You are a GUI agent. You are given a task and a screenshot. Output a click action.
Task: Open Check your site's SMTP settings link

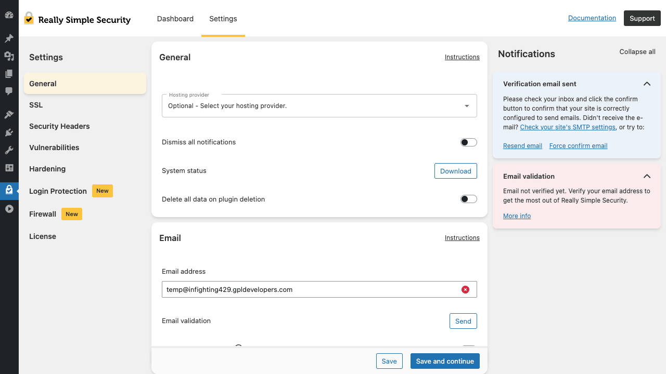coord(568,127)
